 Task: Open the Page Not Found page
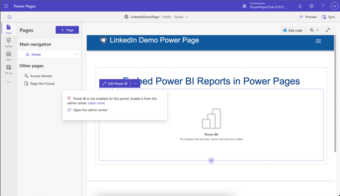coord(39,84)
